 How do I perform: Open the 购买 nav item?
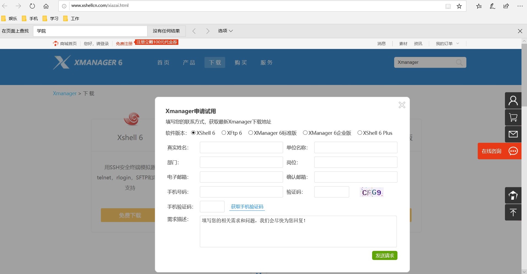point(241,62)
